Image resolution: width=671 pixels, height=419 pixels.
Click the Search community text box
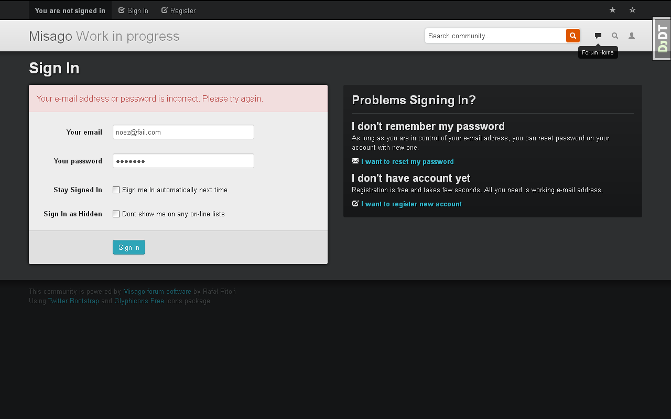tap(495, 36)
